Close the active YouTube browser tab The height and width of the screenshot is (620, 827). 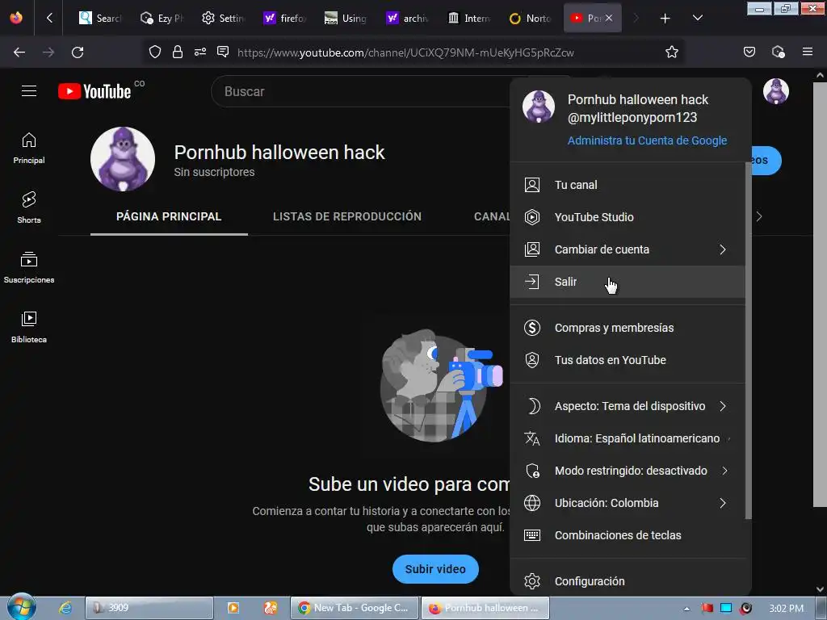609,18
